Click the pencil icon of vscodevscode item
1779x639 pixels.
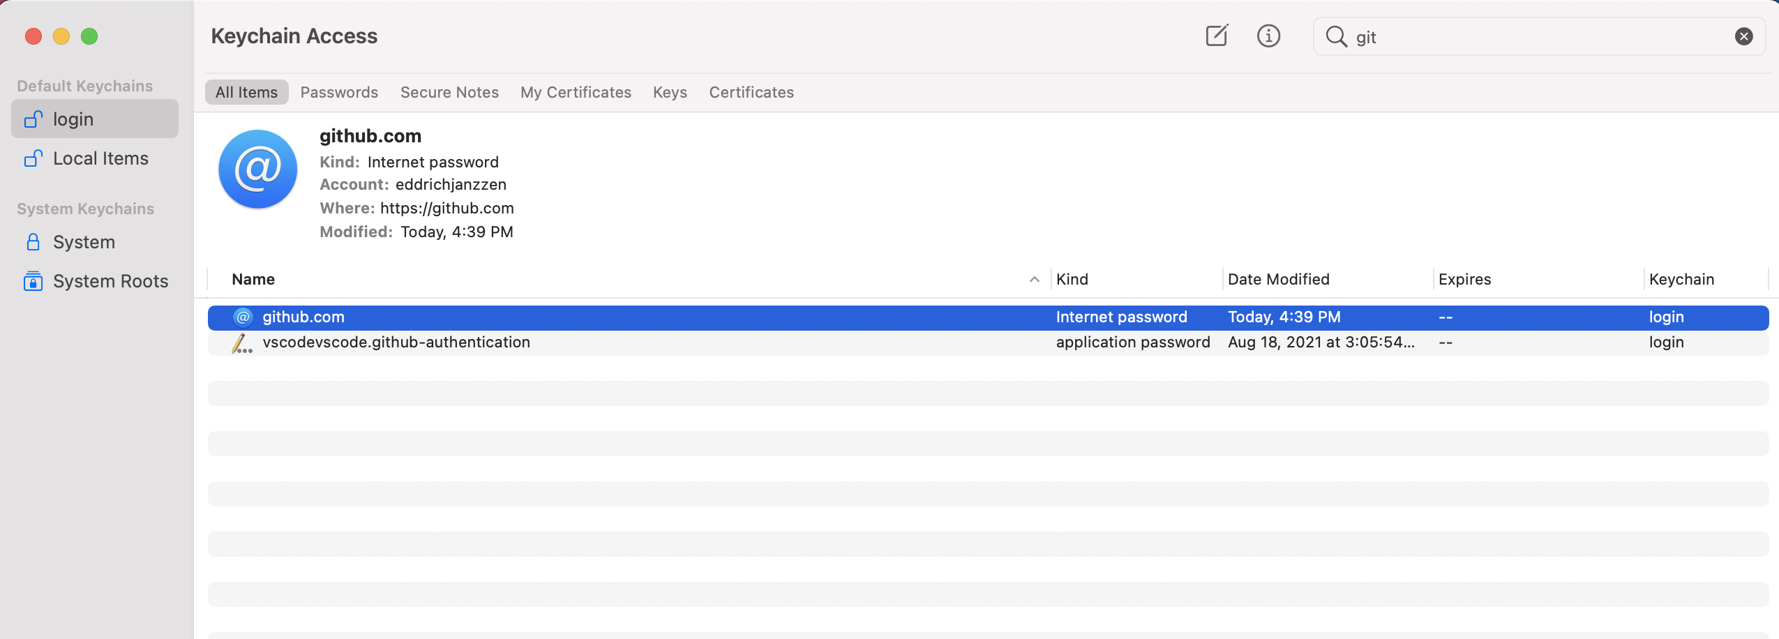tap(242, 343)
